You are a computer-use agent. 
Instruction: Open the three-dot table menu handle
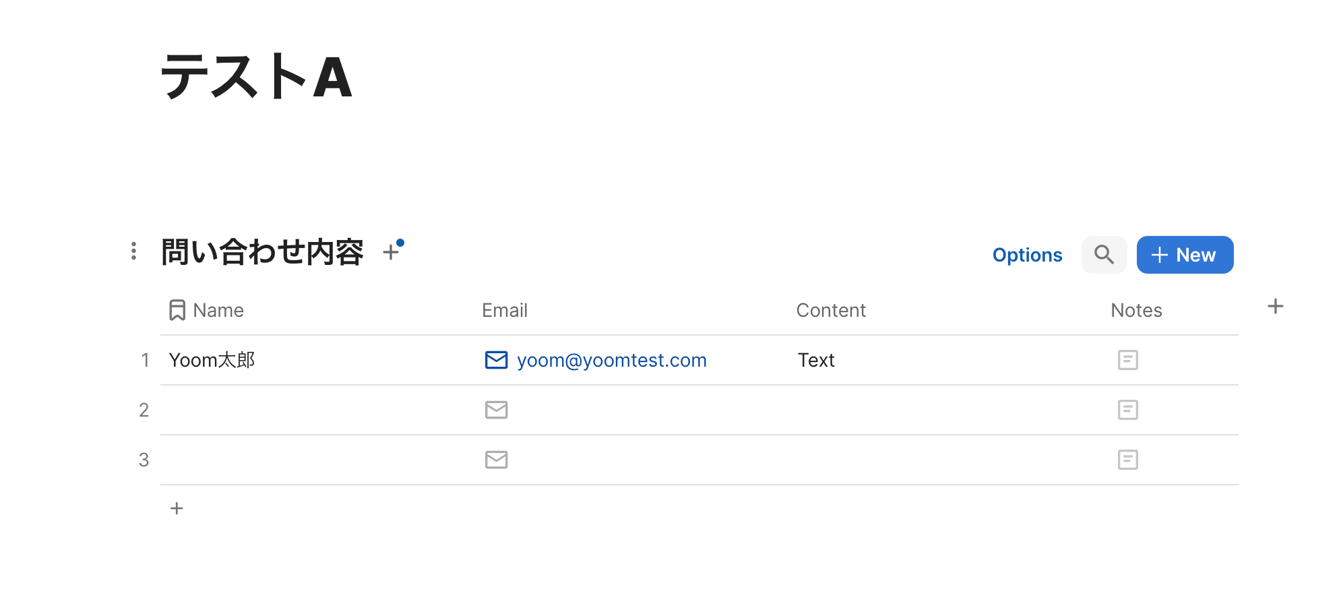(134, 251)
